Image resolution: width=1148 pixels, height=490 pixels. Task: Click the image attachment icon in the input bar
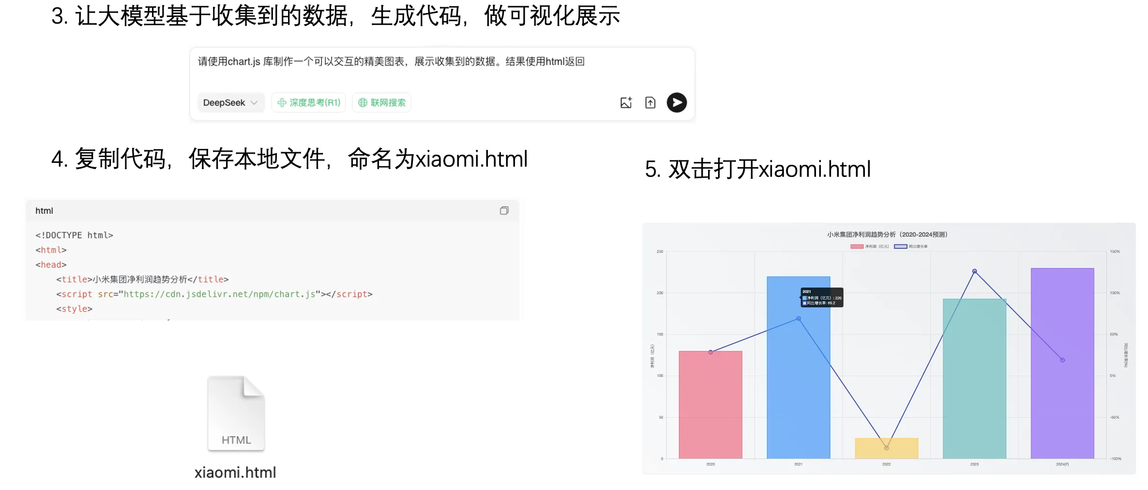pyautogui.click(x=626, y=102)
